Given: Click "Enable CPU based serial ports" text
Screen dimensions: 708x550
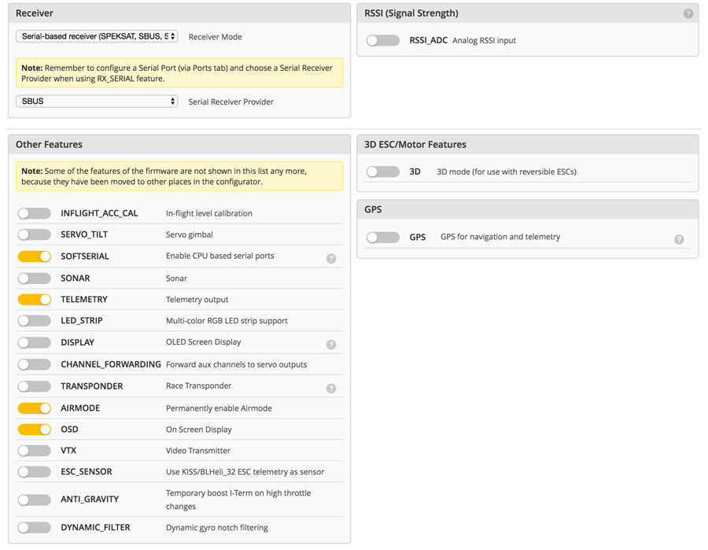Looking at the screenshot, I should coord(220,256).
